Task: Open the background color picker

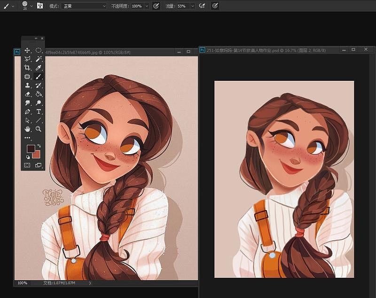Action: point(37,155)
